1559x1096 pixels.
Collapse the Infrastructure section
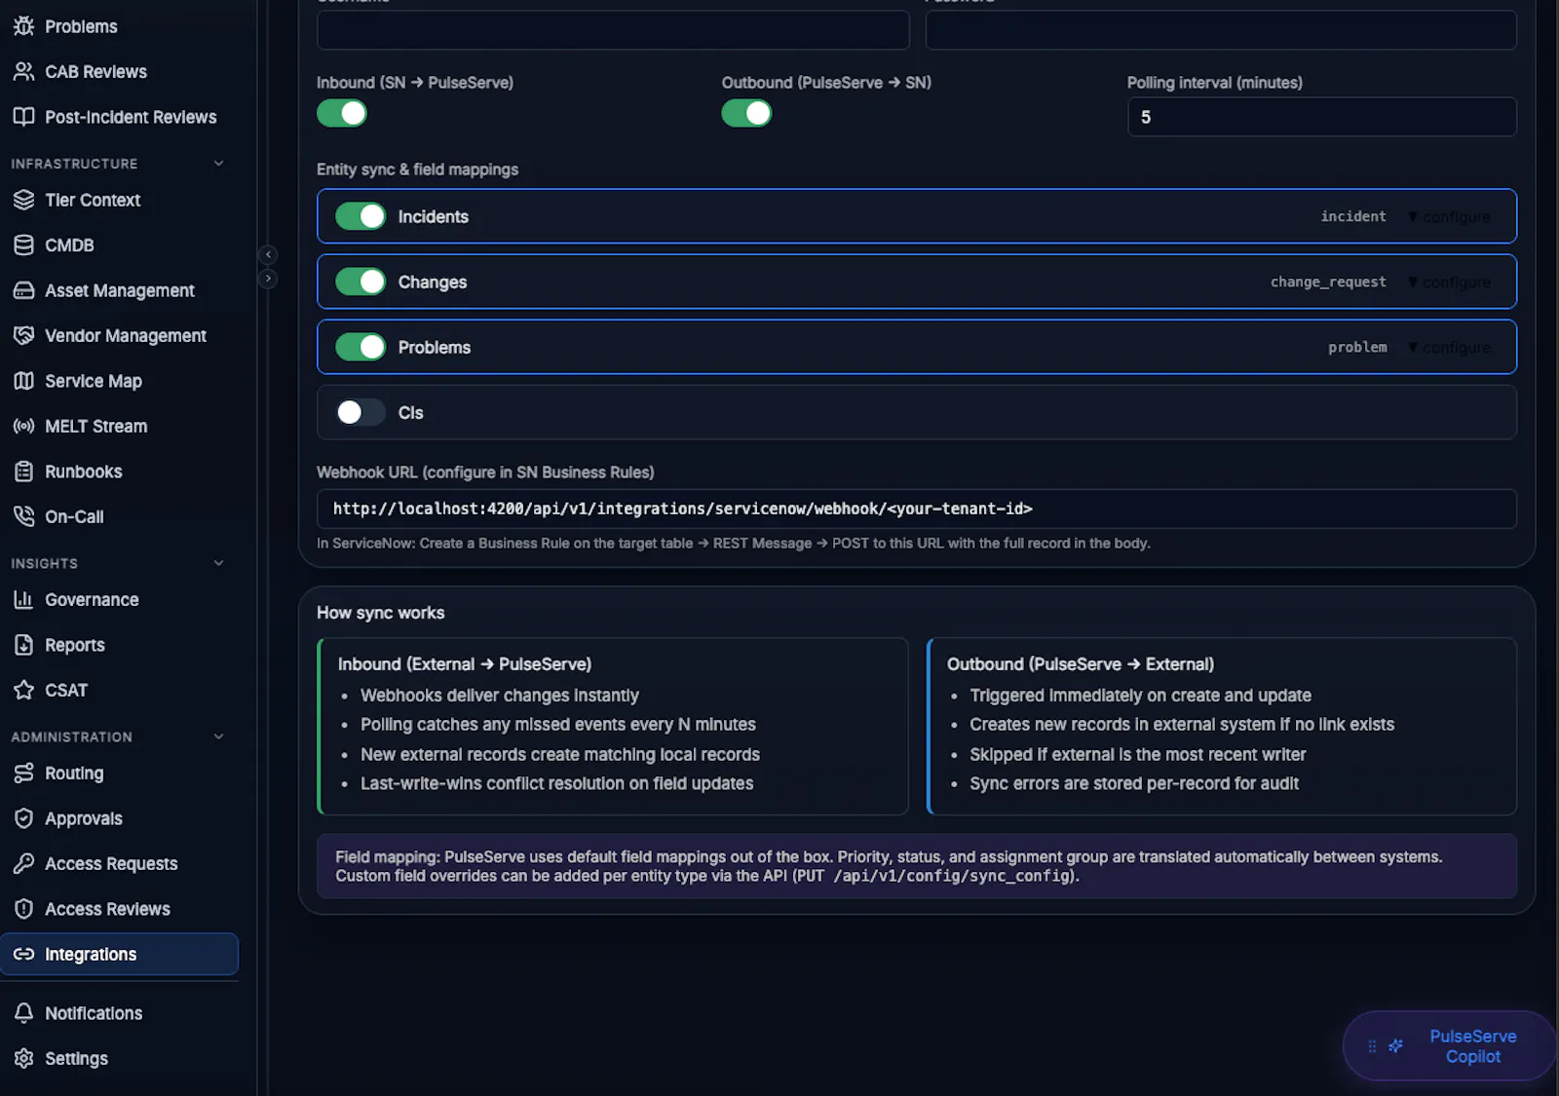coord(218,163)
